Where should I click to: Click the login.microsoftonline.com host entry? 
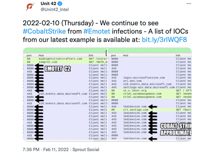coord(144,78)
